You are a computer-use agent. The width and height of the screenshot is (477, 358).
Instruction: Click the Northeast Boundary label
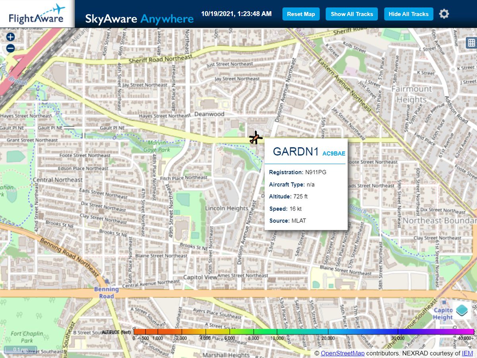(x=440, y=220)
